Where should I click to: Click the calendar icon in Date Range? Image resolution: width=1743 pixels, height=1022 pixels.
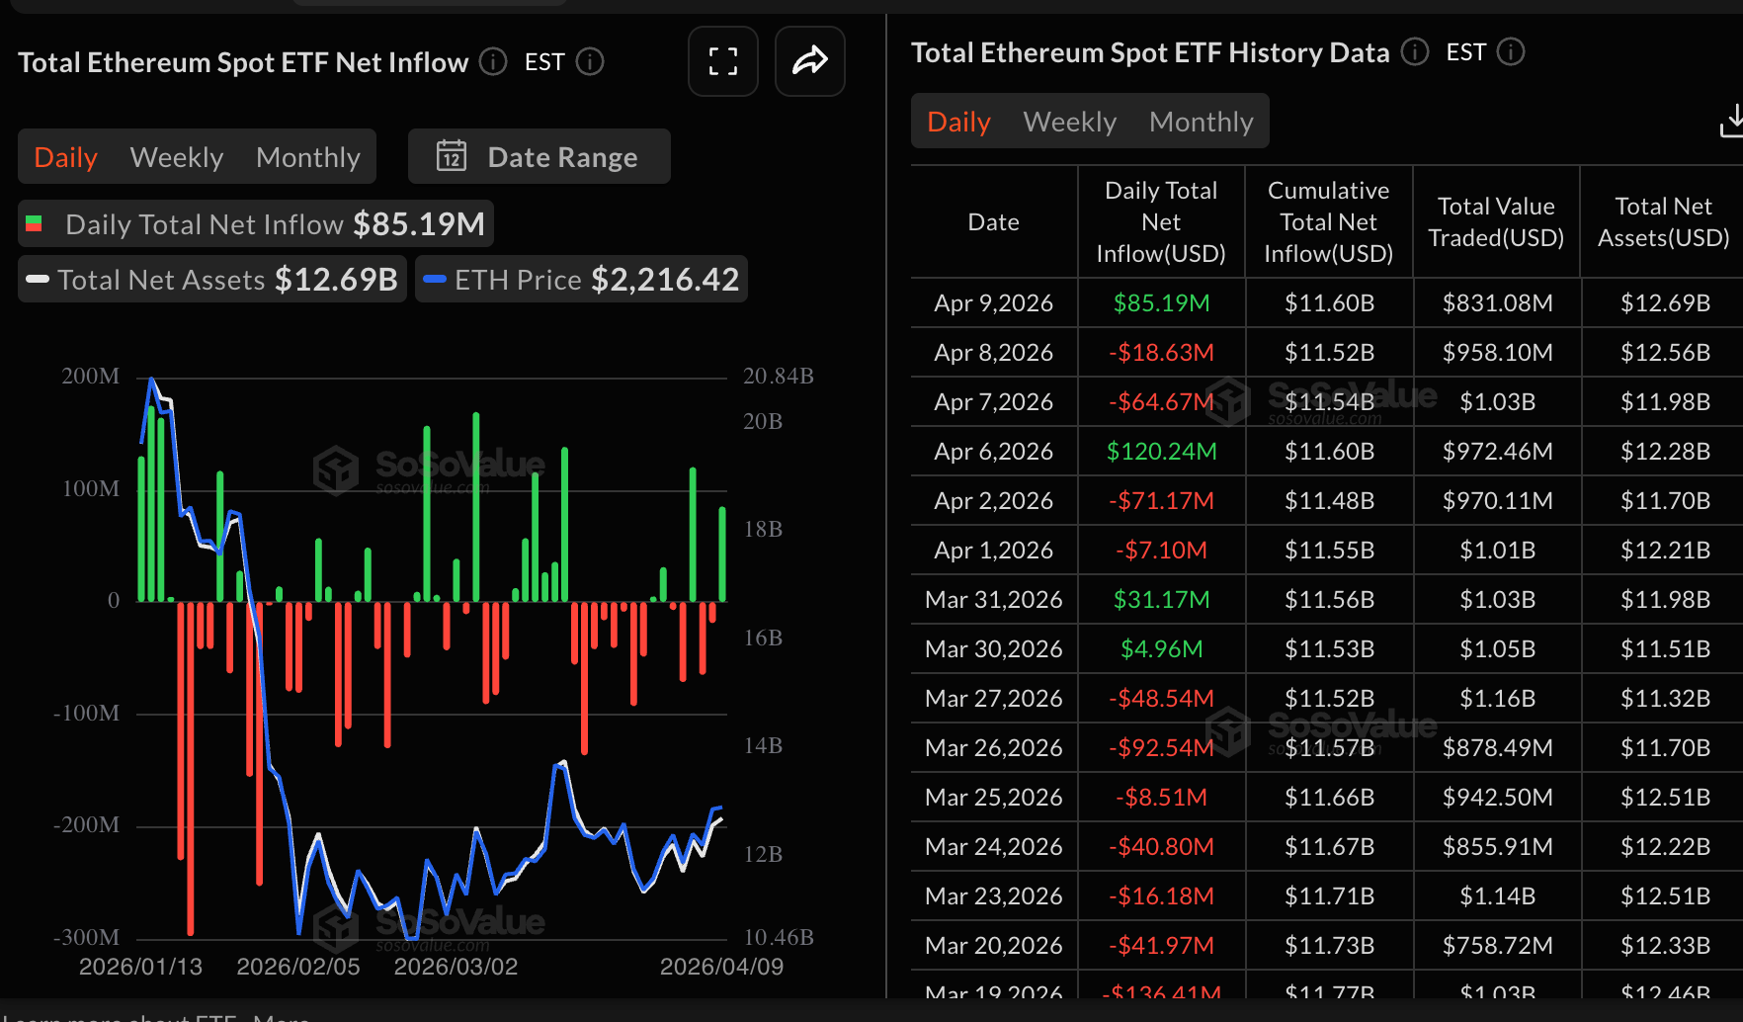coord(452,156)
